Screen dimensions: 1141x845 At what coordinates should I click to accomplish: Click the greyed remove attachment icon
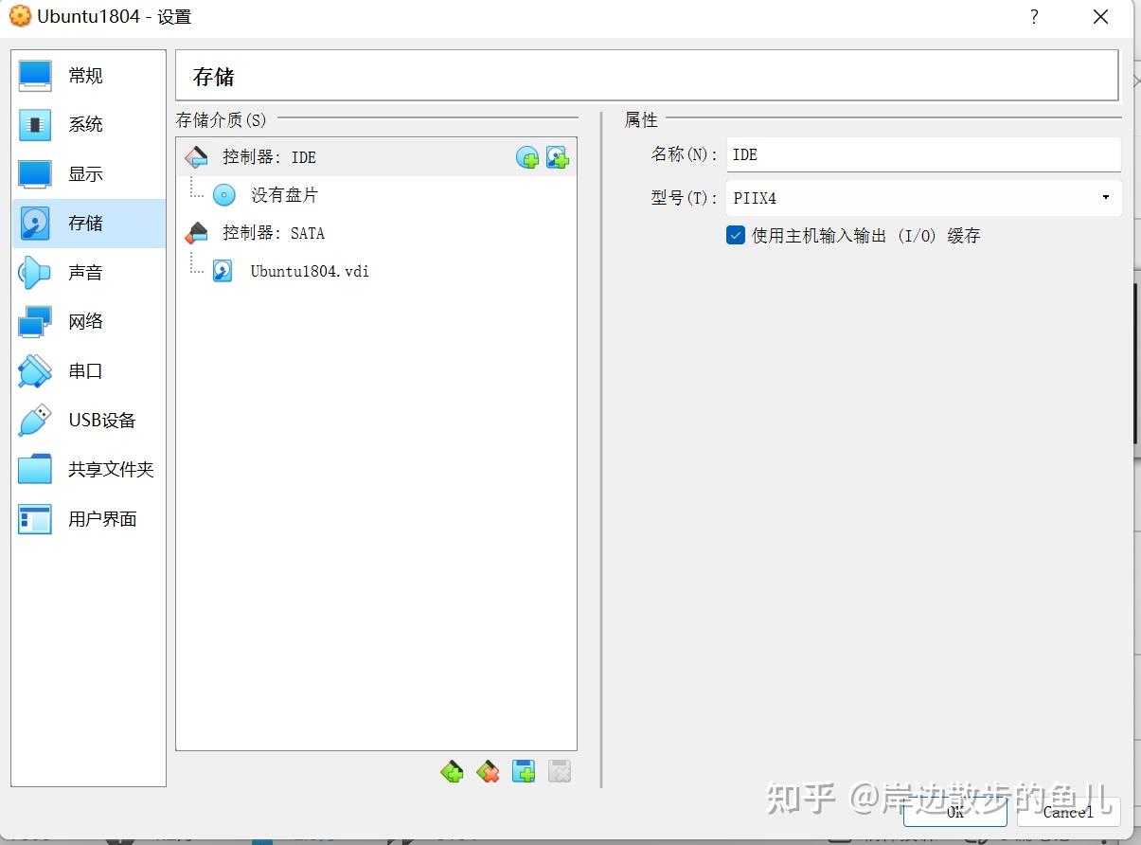pos(560,772)
